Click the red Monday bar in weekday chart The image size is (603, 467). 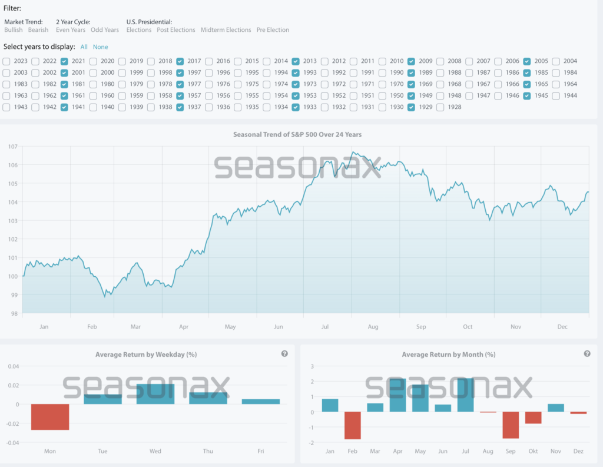coord(50,417)
